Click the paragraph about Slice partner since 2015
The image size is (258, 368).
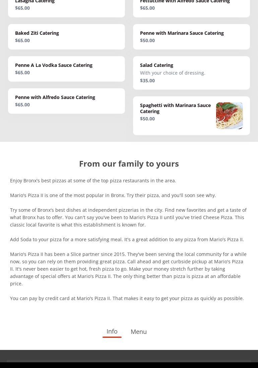(x=128, y=269)
